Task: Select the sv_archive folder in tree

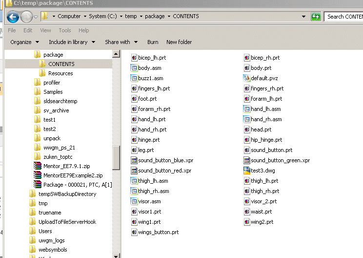Action: (56, 110)
